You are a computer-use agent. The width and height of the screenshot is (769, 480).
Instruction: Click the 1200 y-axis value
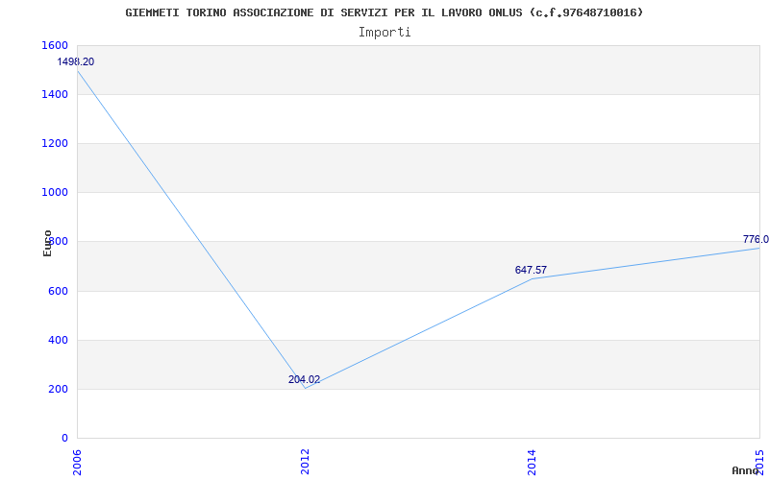pos(55,143)
